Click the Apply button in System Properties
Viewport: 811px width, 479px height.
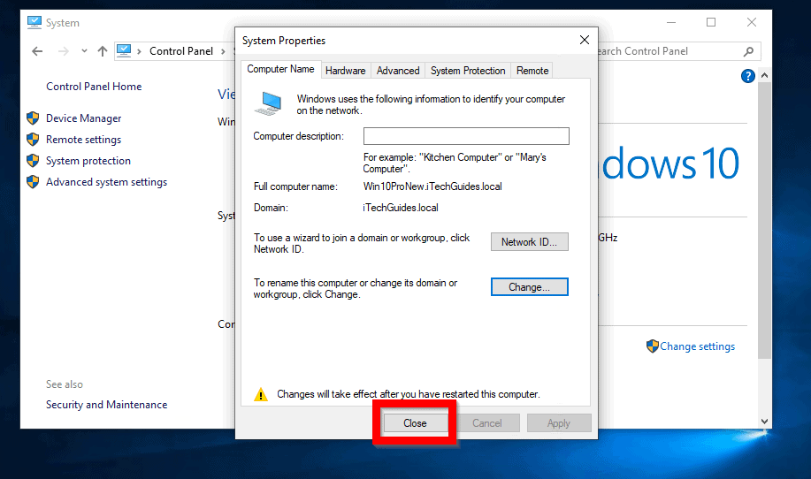(559, 423)
